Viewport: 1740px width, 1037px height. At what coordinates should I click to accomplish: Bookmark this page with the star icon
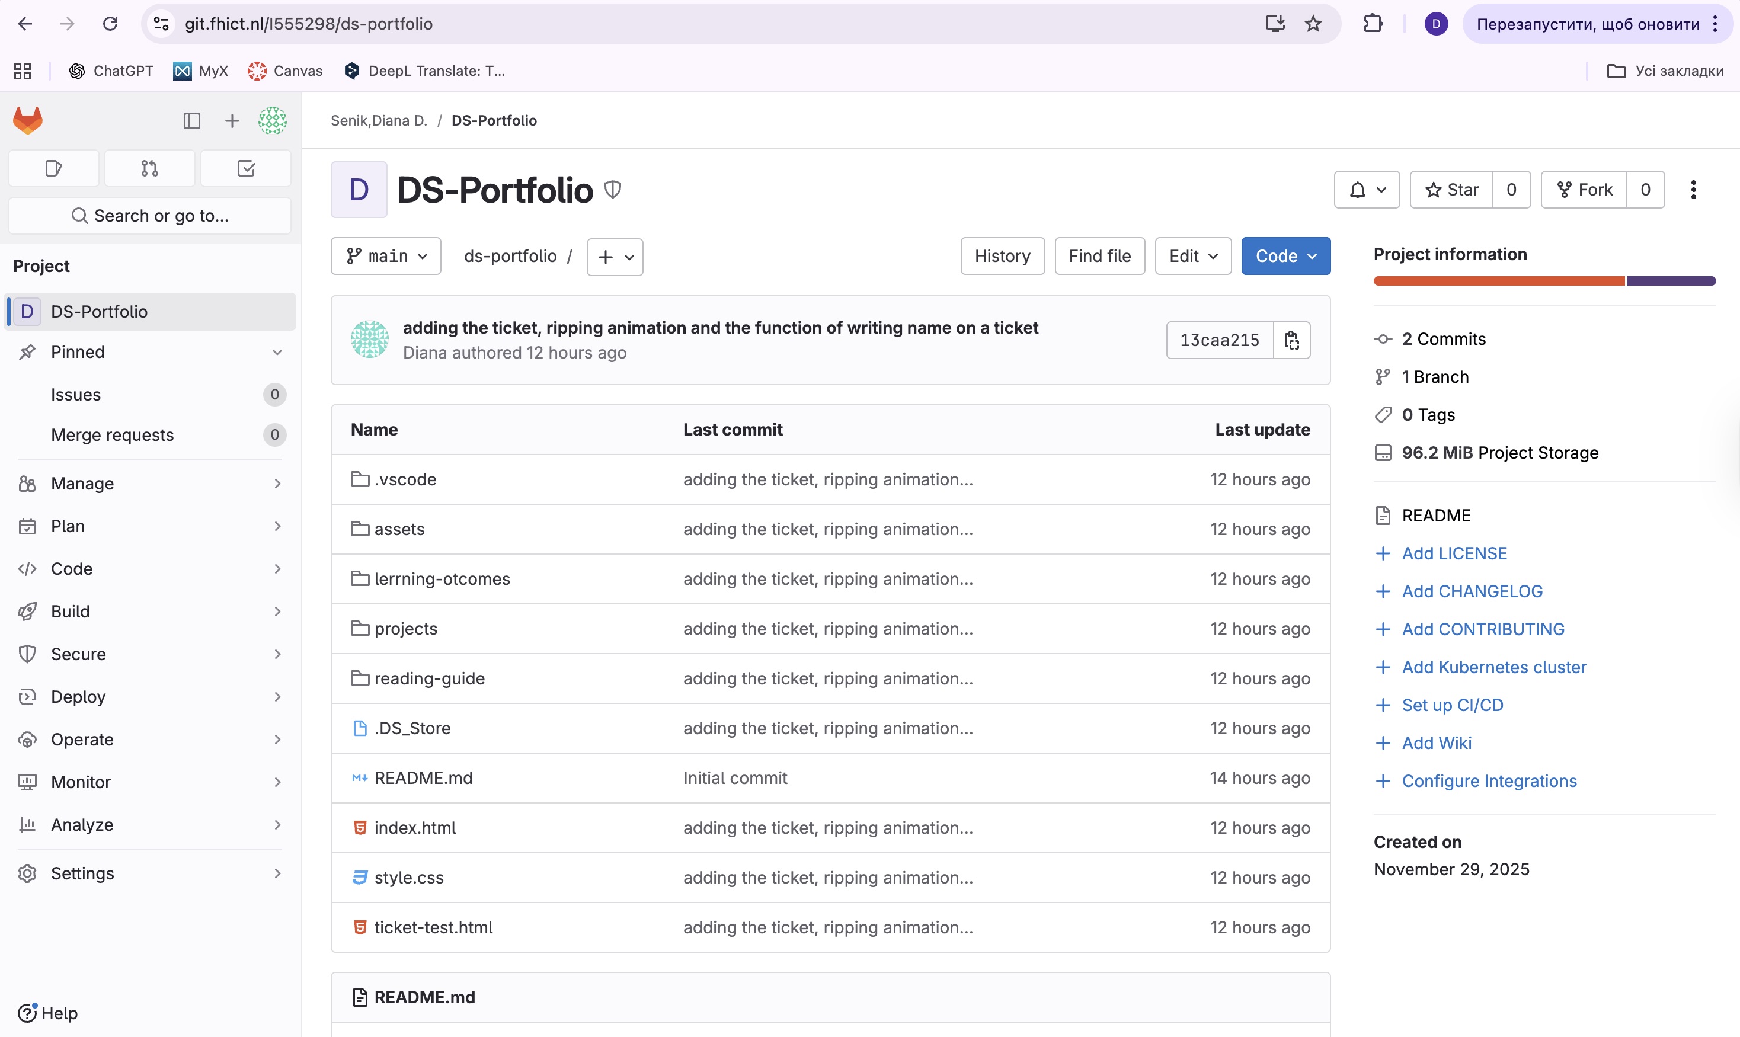(1313, 24)
